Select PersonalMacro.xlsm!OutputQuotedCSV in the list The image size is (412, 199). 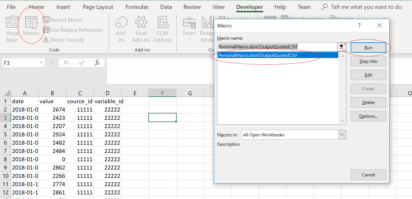tap(257, 55)
